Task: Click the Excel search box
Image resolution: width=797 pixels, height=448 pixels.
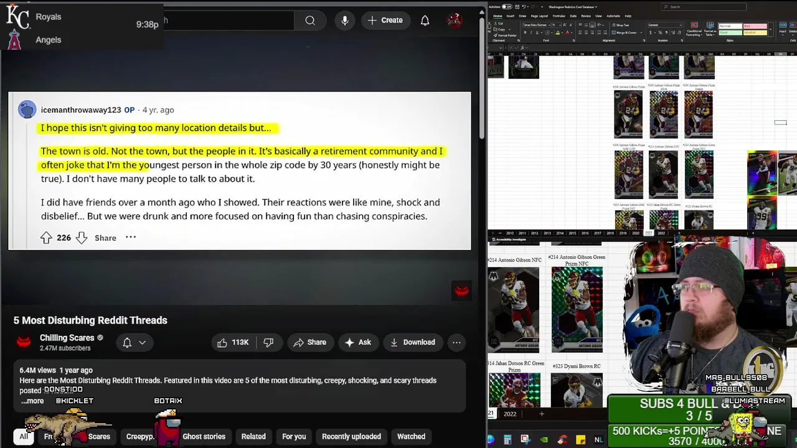Action: [x=704, y=7]
